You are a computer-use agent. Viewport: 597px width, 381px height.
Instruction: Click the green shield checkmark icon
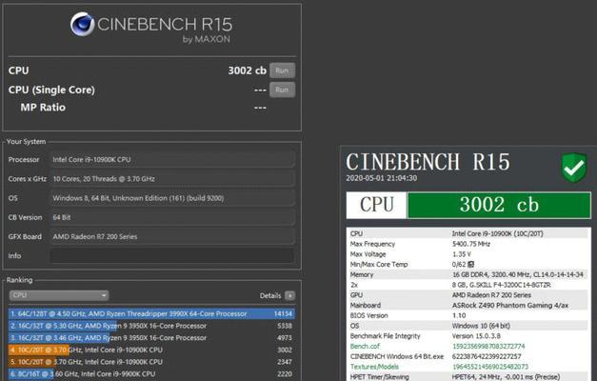pos(574,168)
